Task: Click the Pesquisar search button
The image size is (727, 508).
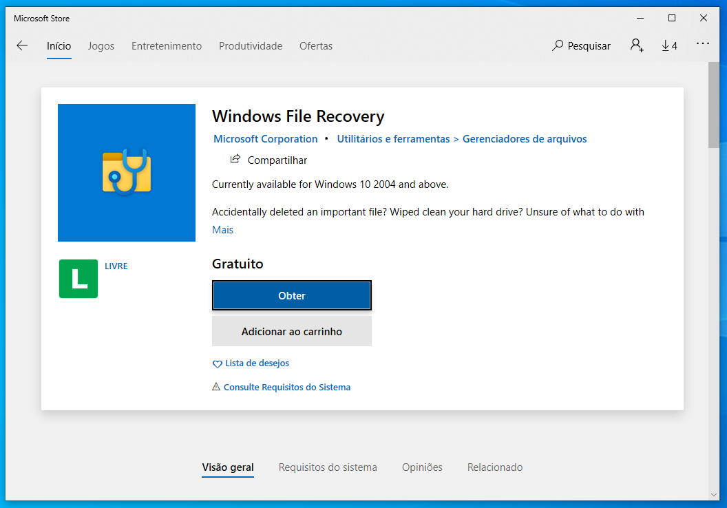Action: click(x=582, y=45)
